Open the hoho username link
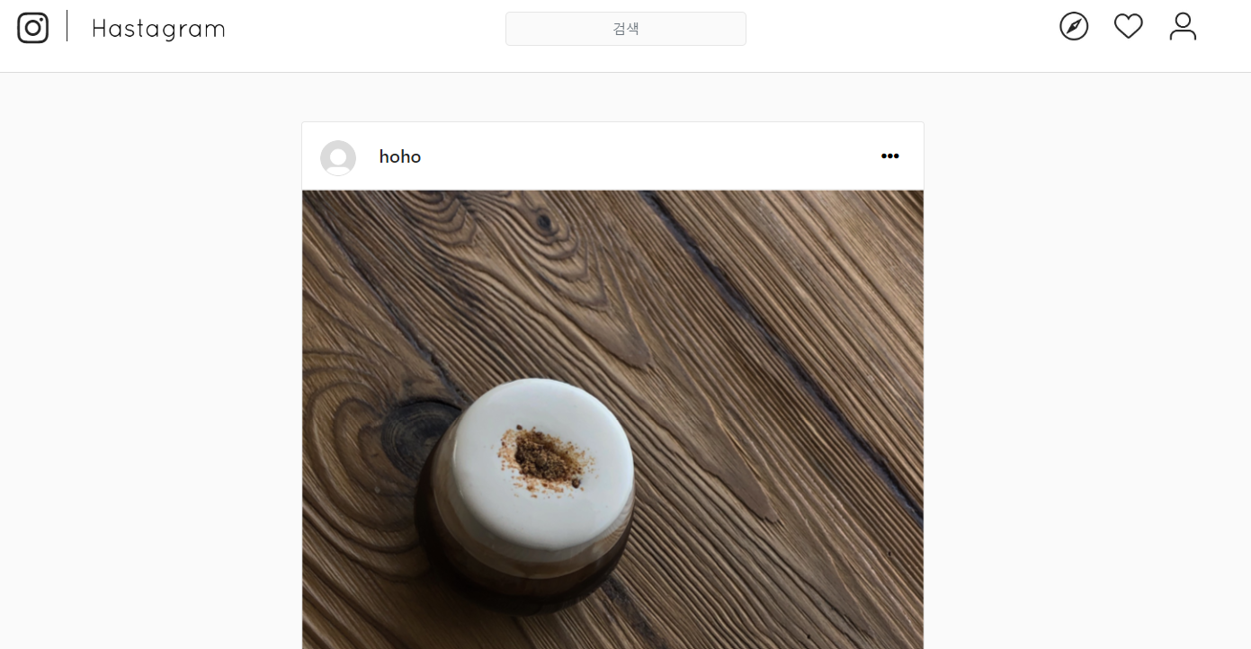Viewport: 1251px width, 649px height. tap(400, 156)
